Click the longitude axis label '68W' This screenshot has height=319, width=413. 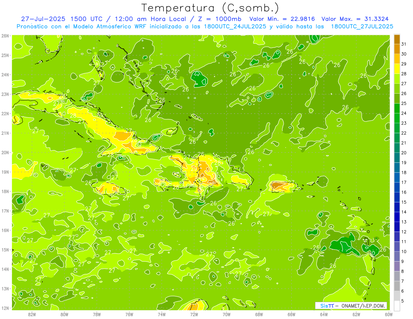click(x=259, y=314)
